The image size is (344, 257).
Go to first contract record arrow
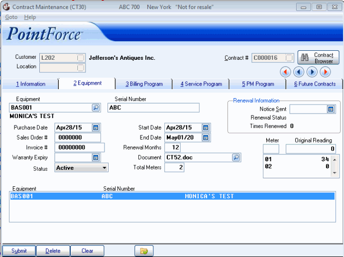(285, 72)
